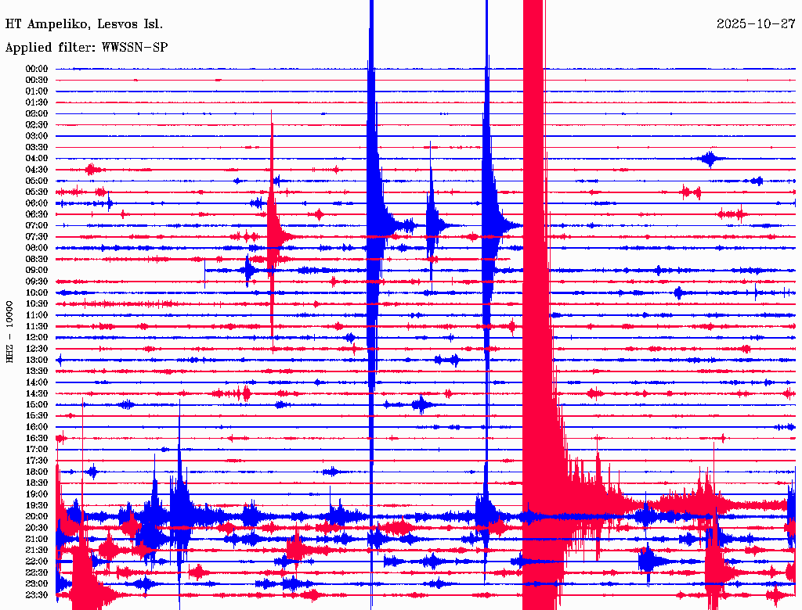Click the 07:00 time label

[x=37, y=226]
